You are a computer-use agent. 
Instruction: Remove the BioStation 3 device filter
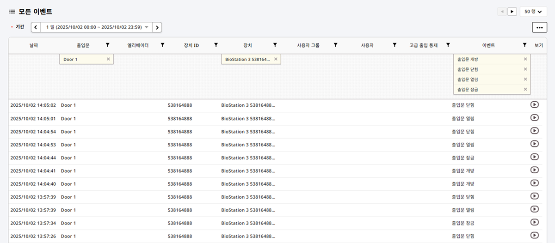coord(276,59)
